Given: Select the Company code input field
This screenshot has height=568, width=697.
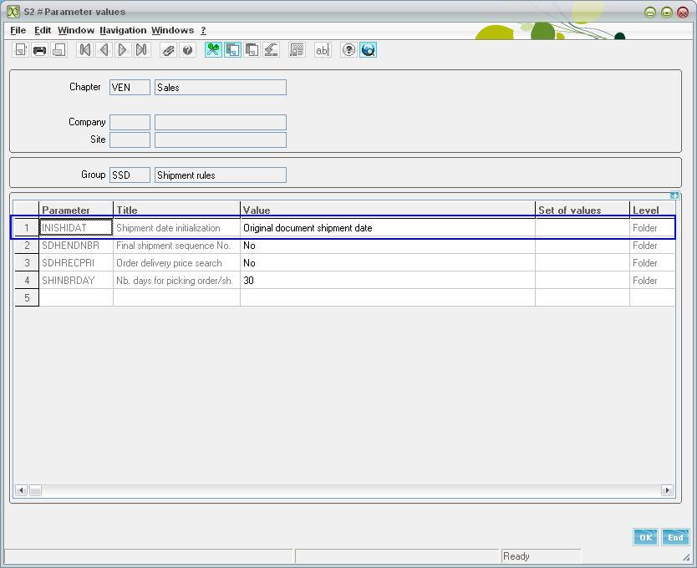Looking at the screenshot, I should [x=130, y=123].
